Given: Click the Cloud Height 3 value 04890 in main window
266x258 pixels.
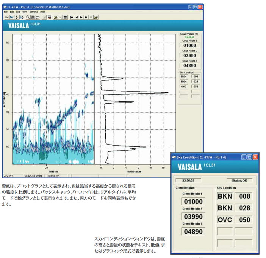Looking at the screenshot, I should tap(190, 65).
